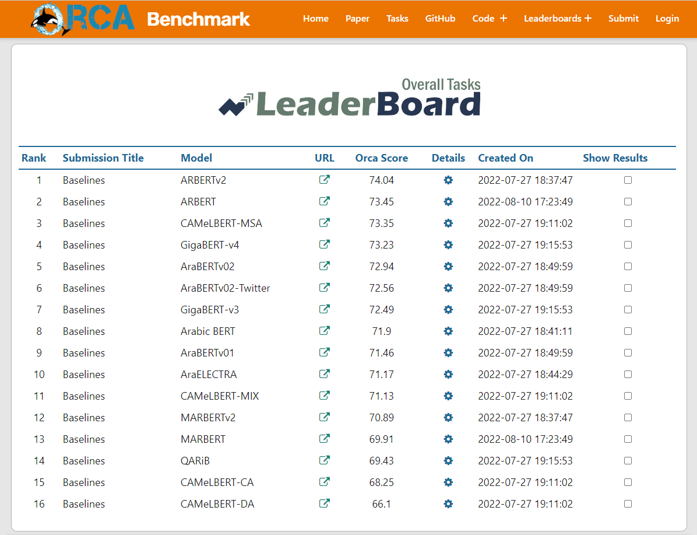Check Show Results for CAMeLBERT-DA
Image resolution: width=697 pixels, height=535 pixels.
(628, 504)
